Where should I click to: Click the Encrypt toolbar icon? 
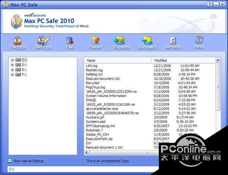click(x=18, y=43)
